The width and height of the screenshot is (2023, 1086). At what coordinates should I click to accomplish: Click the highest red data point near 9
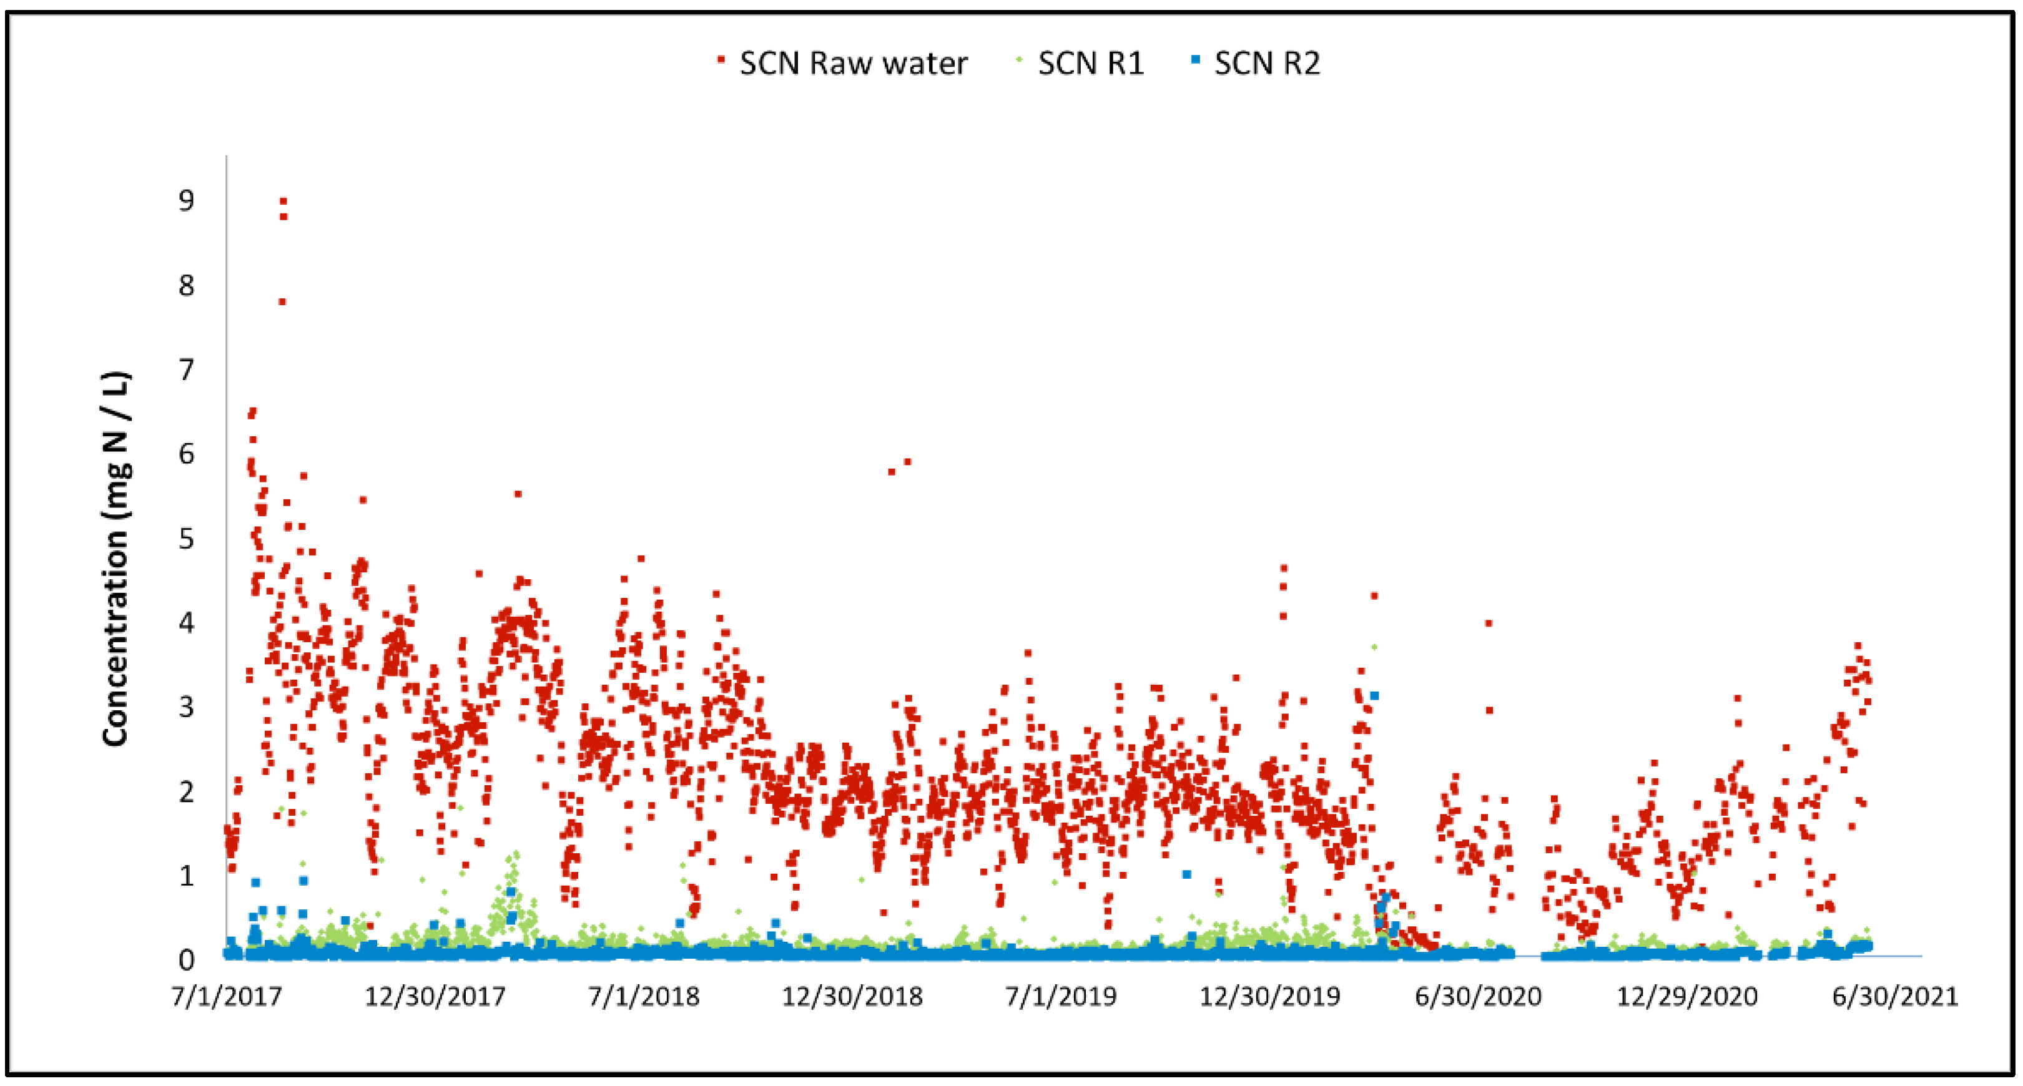[283, 201]
